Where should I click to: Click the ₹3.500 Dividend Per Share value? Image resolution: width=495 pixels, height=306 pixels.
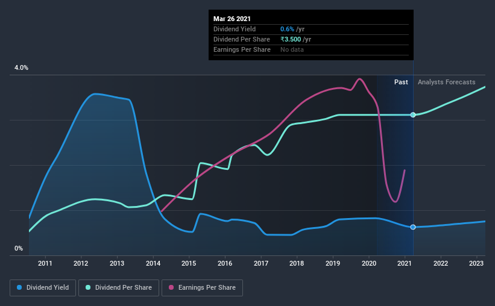(x=291, y=39)
